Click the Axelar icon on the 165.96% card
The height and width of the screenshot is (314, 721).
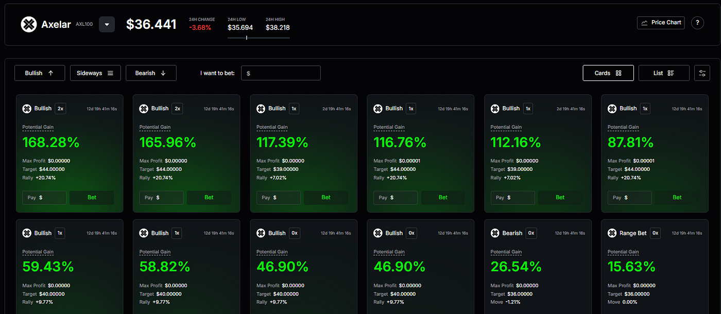(x=144, y=109)
